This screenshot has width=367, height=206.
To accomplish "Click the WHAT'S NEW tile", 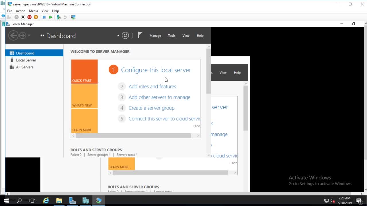I will 84,96.
